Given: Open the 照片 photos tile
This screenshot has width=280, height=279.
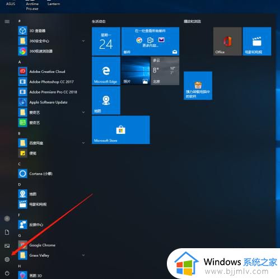Looking at the screenshot, I should 136,71.
